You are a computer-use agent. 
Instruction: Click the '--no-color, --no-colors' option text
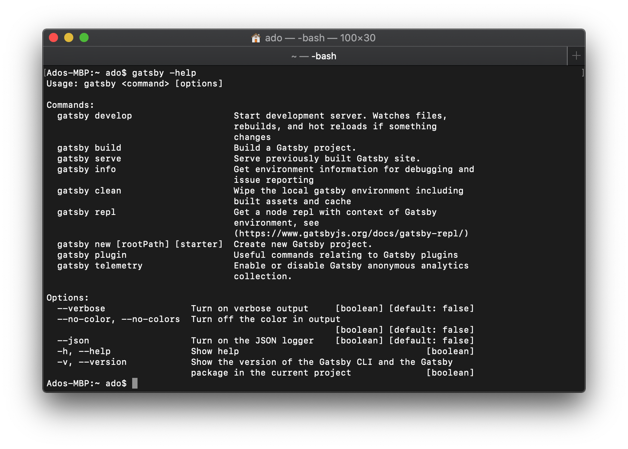tap(118, 319)
